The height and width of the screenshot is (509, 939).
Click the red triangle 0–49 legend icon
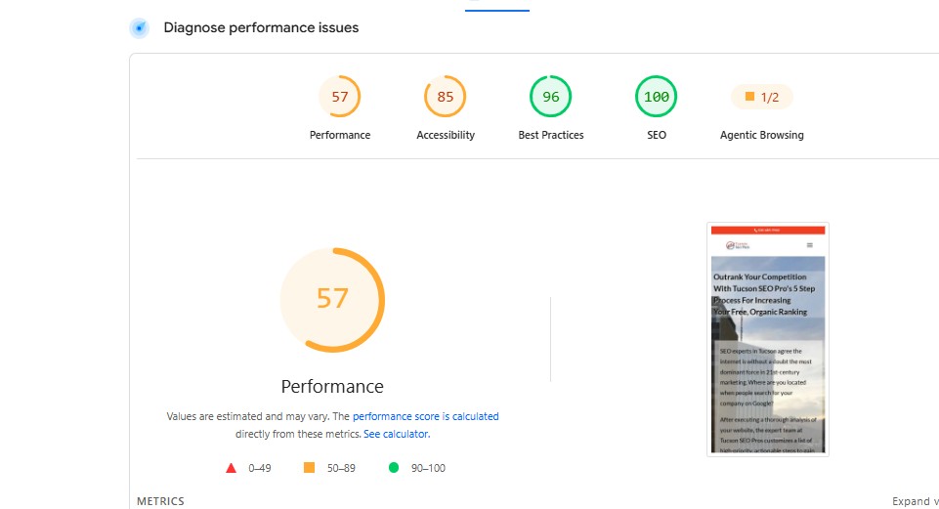[x=232, y=468]
